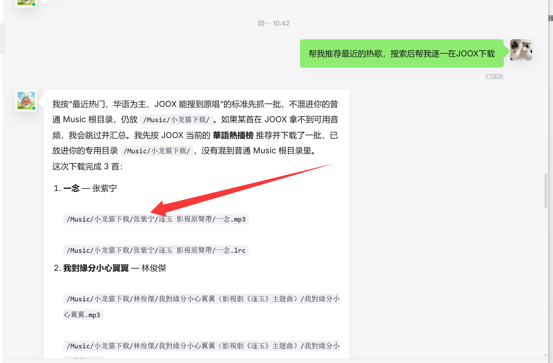Click the partial avatar at top left
The image size is (553, 363).
[26, 3]
